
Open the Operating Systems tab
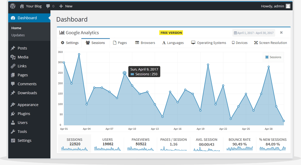coord(209,43)
